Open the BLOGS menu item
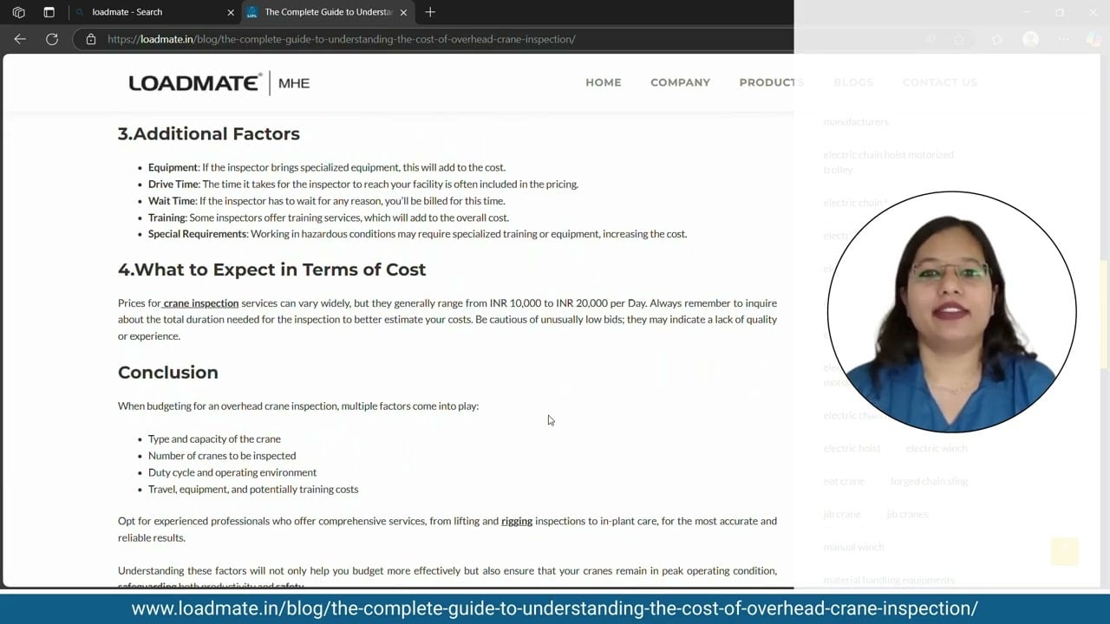The image size is (1110, 624). 853,82
